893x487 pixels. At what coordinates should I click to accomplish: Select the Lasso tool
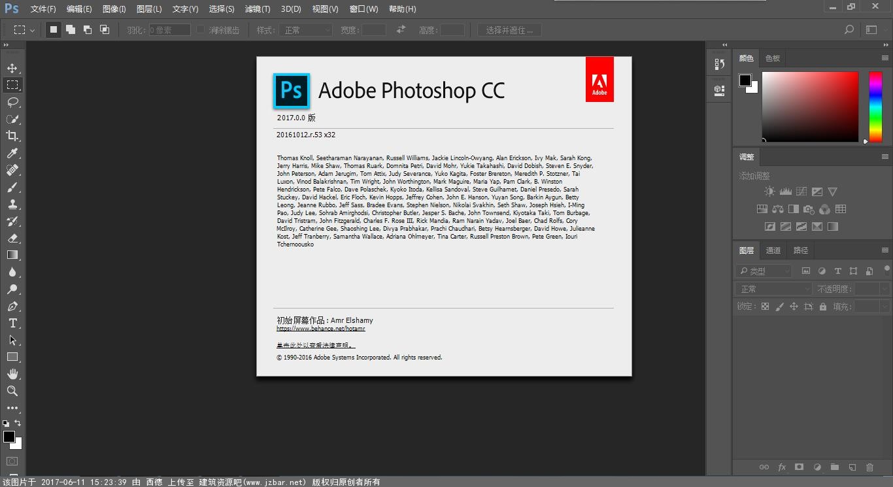[x=12, y=102]
